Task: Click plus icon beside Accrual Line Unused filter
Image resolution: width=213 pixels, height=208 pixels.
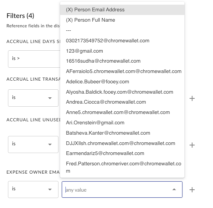Action: point(192,145)
